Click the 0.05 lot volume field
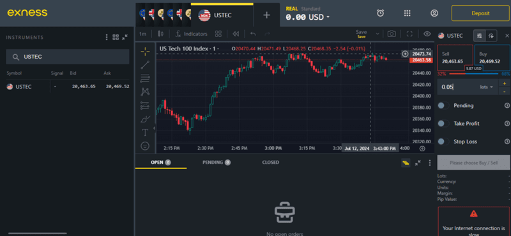This screenshot has width=511, height=236. [x=457, y=87]
